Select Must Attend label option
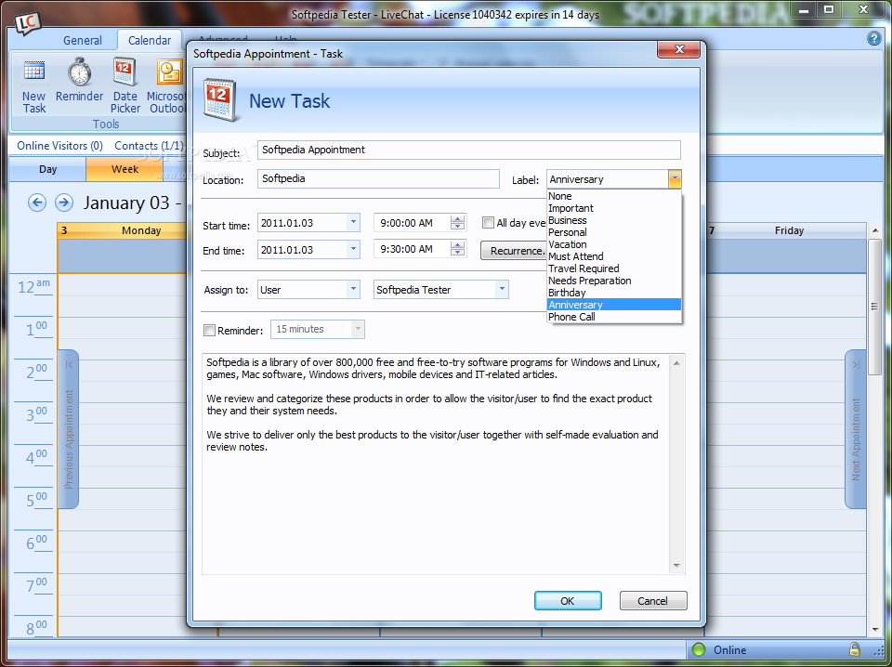The width and height of the screenshot is (892, 667). pos(614,256)
